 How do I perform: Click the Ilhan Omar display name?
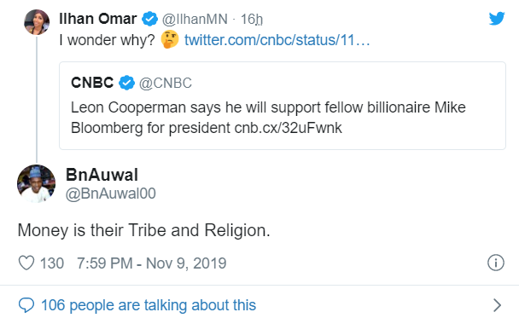pos(98,19)
